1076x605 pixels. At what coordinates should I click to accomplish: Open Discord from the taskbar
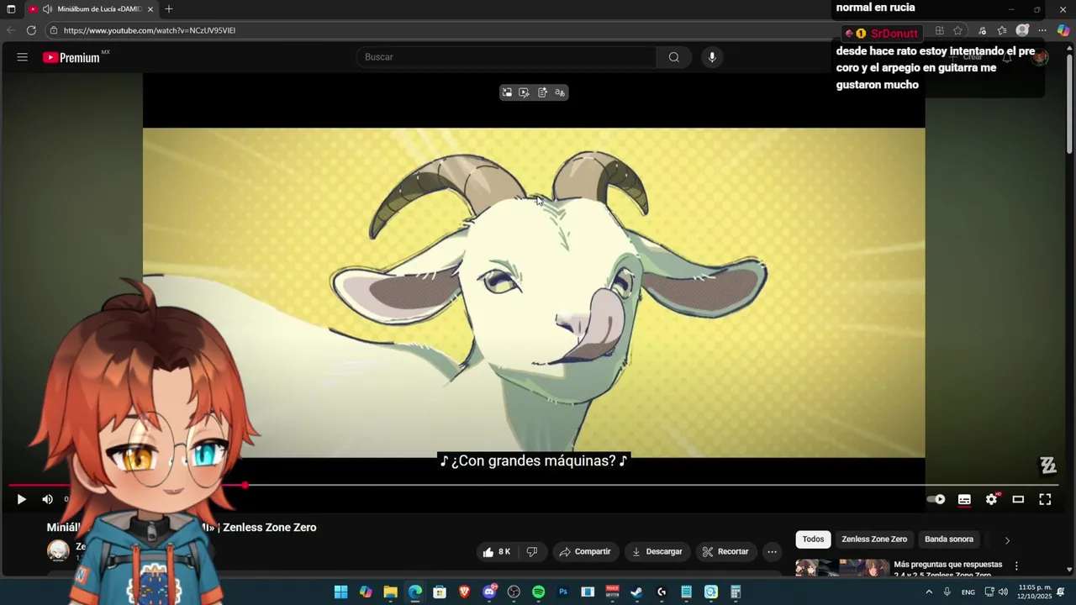point(489,592)
